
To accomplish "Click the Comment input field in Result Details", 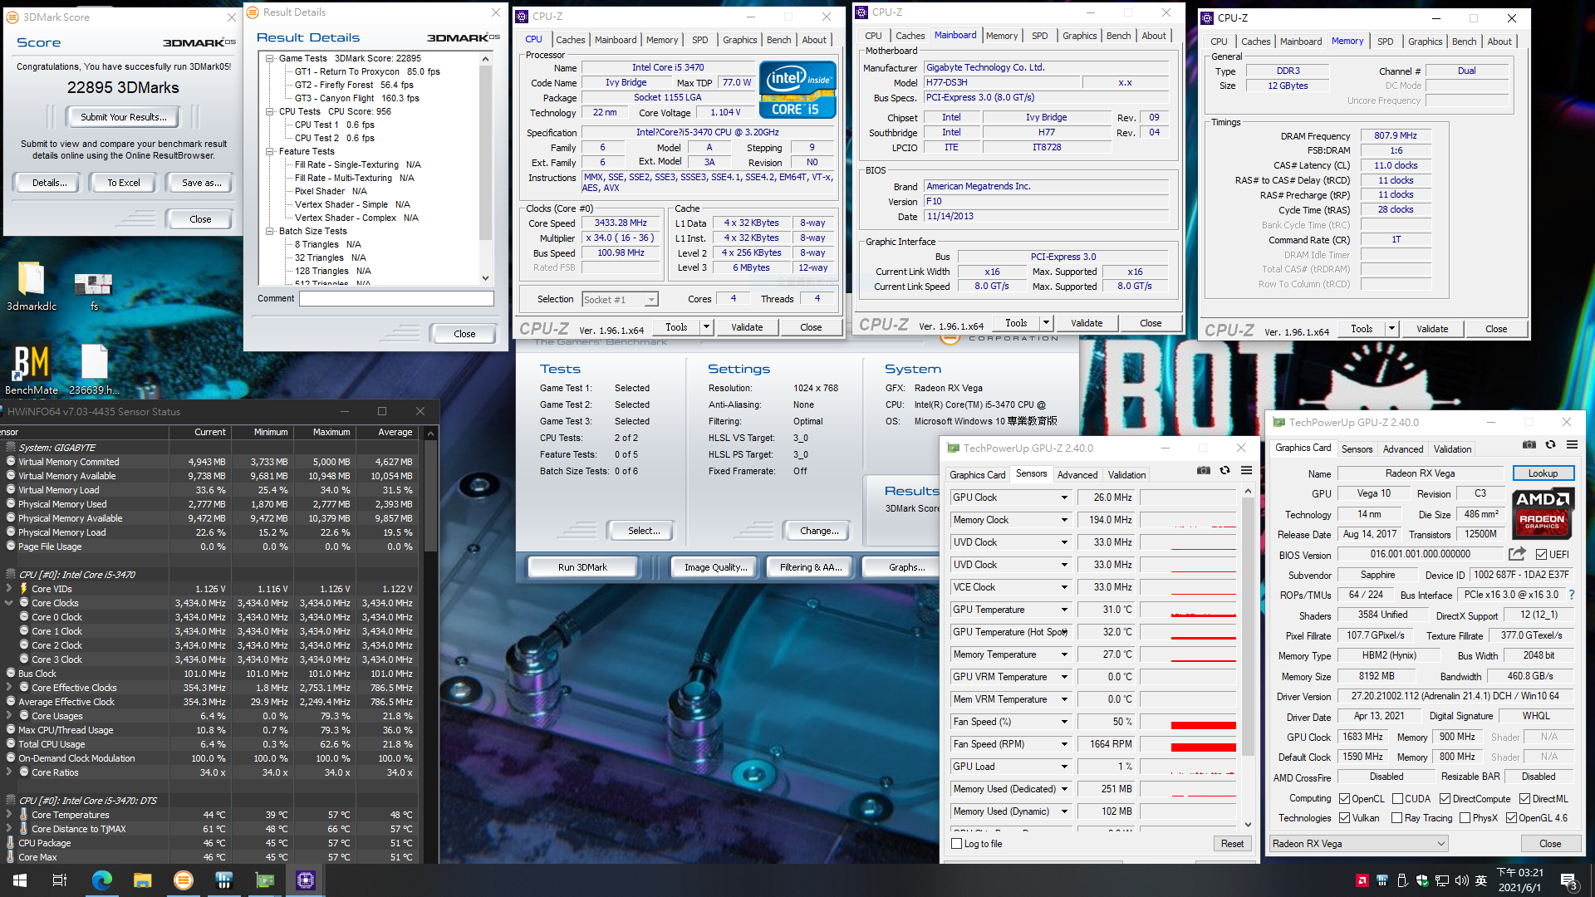I will click(x=396, y=298).
